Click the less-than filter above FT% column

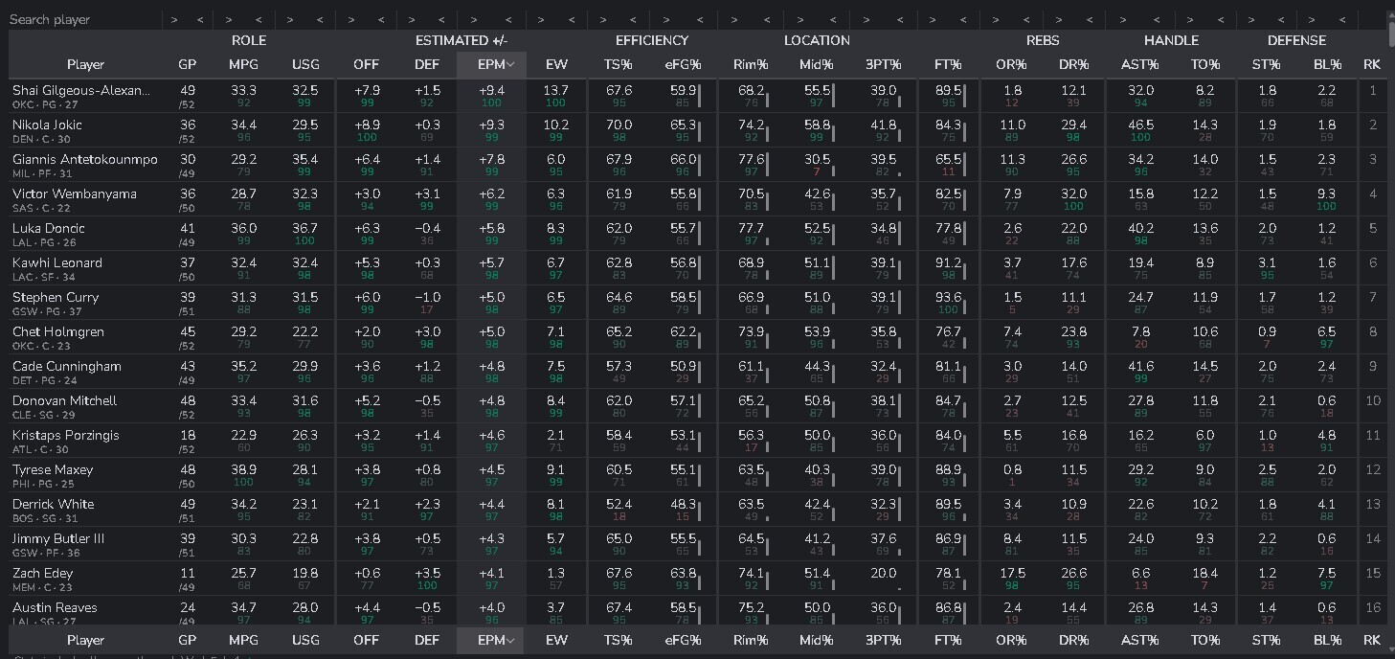tap(962, 19)
